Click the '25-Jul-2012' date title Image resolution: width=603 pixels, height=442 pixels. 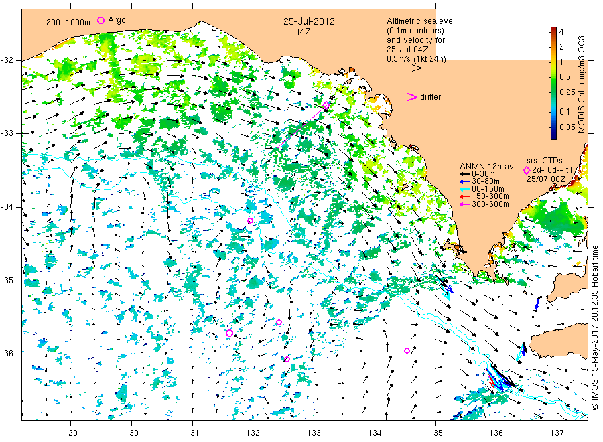(x=309, y=21)
